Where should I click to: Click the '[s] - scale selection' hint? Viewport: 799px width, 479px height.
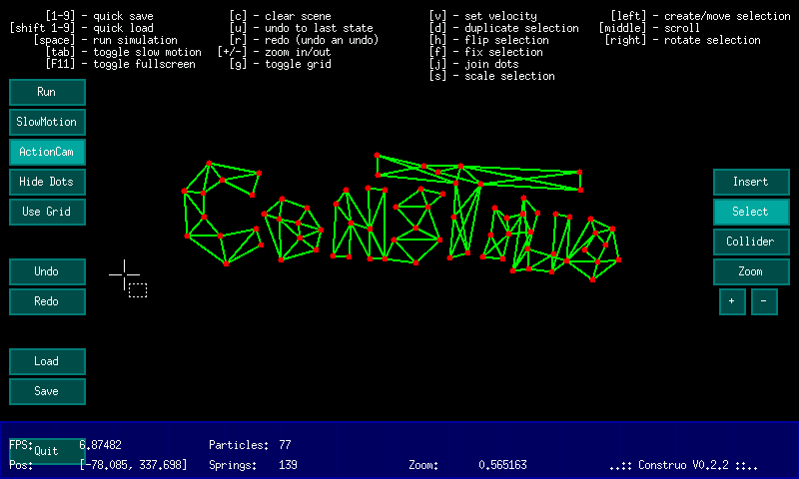click(492, 76)
